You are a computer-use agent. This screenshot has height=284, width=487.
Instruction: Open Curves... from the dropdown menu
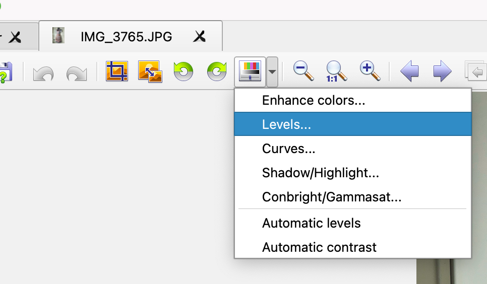353,149
